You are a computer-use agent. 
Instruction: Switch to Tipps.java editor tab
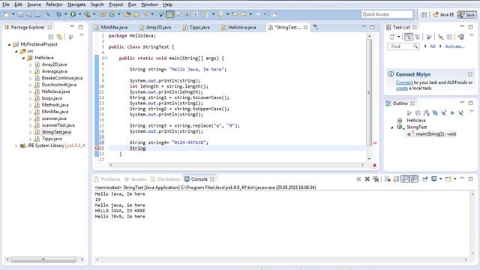click(196, 27)
